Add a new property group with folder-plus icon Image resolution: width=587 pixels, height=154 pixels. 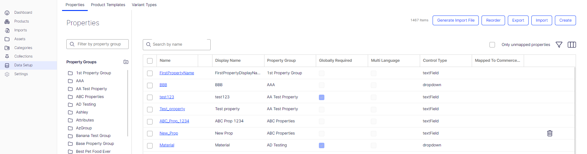(126, 62)
